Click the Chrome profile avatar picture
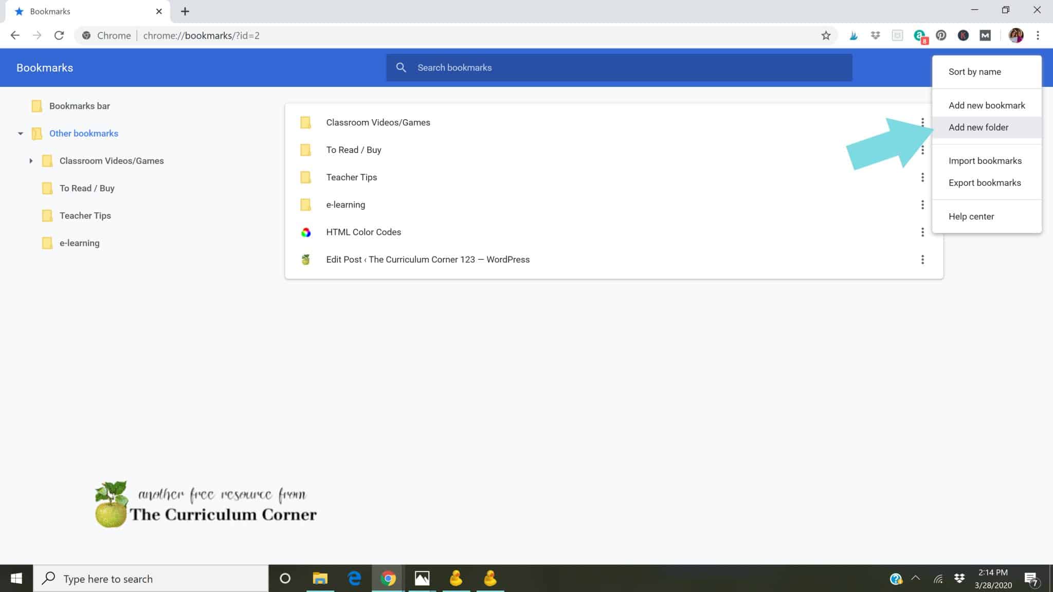Image resolution: width=1053 pixels, height=592 pixels. pos(1015,35)
